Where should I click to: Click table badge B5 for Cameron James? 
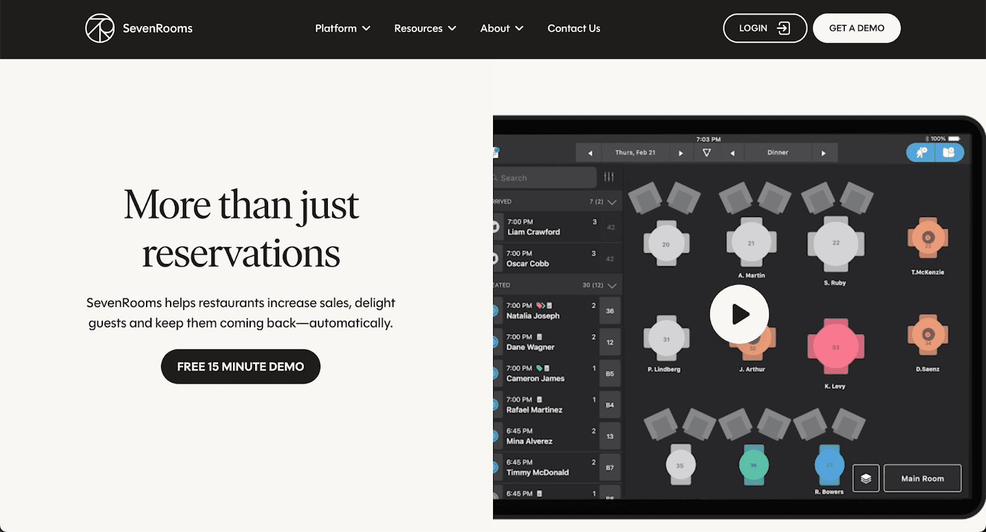coord(609,374)
